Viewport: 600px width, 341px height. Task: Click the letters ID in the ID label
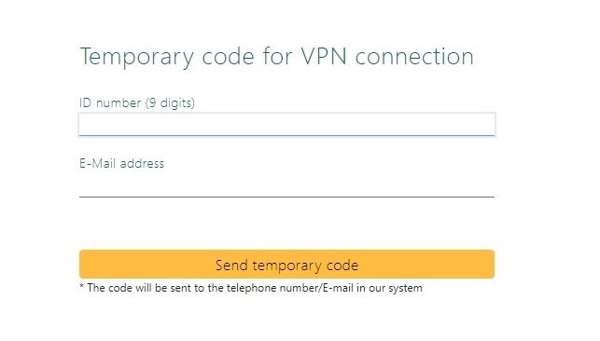(85, 102)
